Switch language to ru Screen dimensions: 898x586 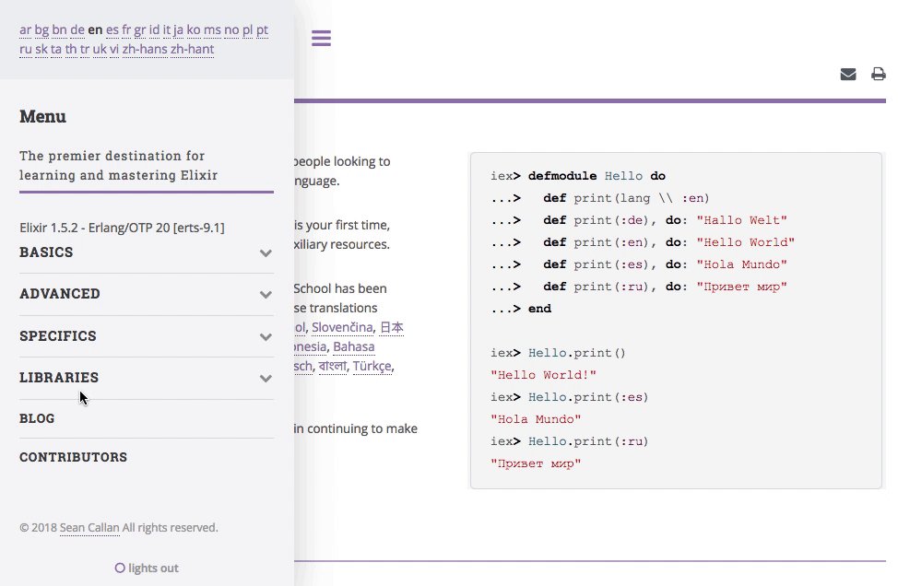[26, 49]
